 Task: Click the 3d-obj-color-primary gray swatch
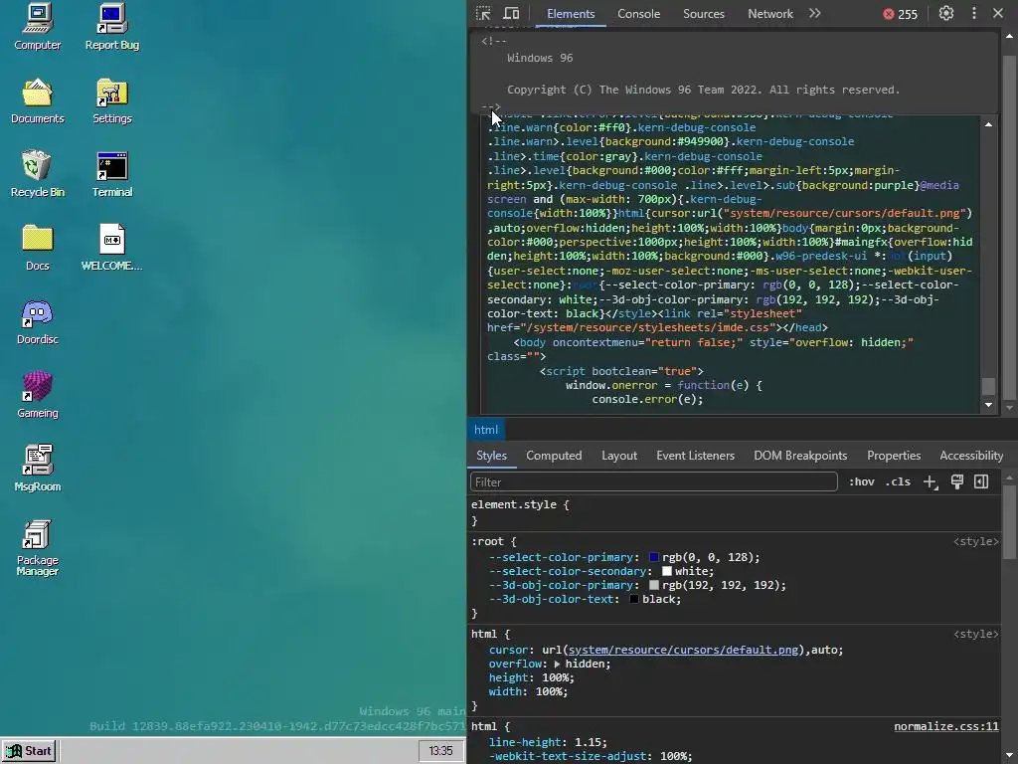654,585
